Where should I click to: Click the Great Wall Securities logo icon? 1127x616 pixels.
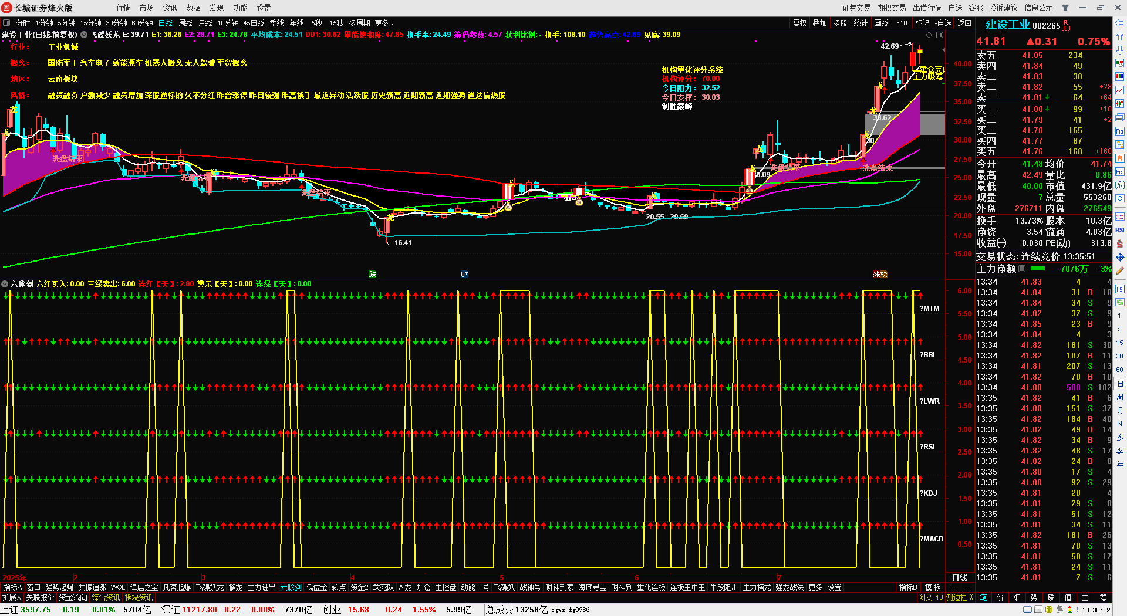tap(6, 8)
